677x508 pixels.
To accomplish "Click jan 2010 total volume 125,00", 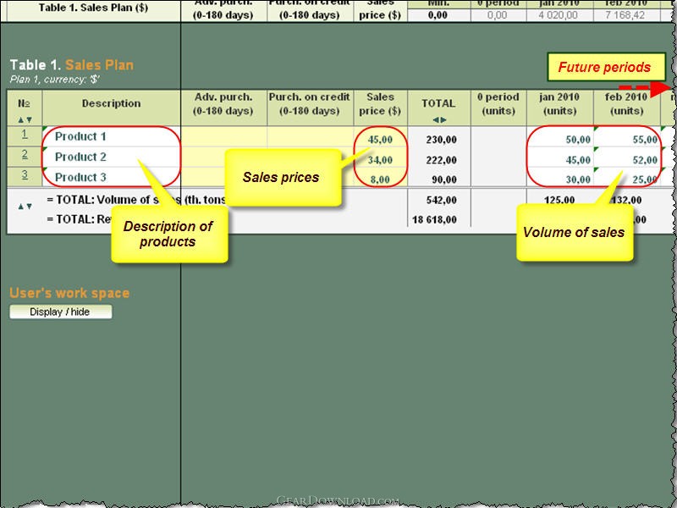I will 559,200.
